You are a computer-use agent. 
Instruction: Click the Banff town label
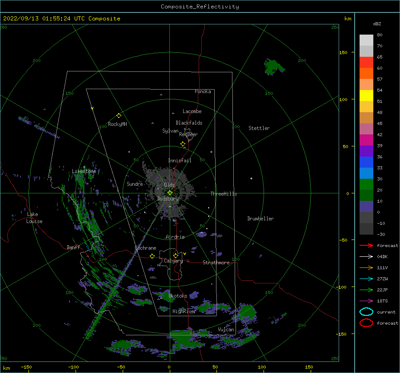point(73,247)
